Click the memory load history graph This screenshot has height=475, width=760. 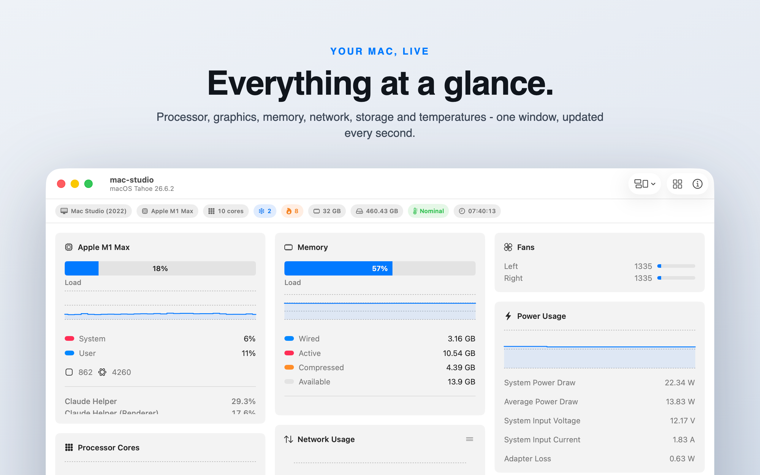[380, 307]
